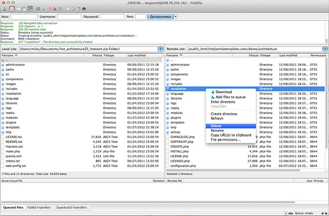Viewport: 329px width, 216px height.
Task: Toggle directory comparison
Action: (73, 9)
